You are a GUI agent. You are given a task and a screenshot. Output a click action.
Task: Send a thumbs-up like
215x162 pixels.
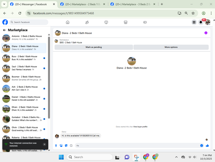pyautogui.click(x=207, y=146)
